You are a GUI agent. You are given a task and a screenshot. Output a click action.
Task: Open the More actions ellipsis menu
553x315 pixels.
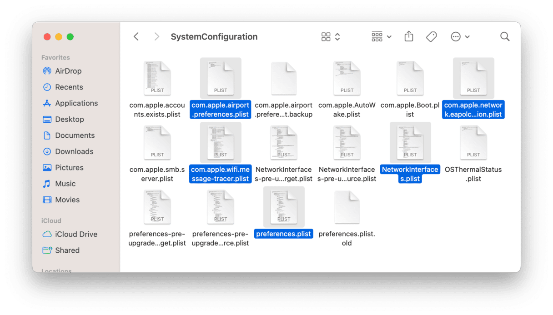click(460, 37)
